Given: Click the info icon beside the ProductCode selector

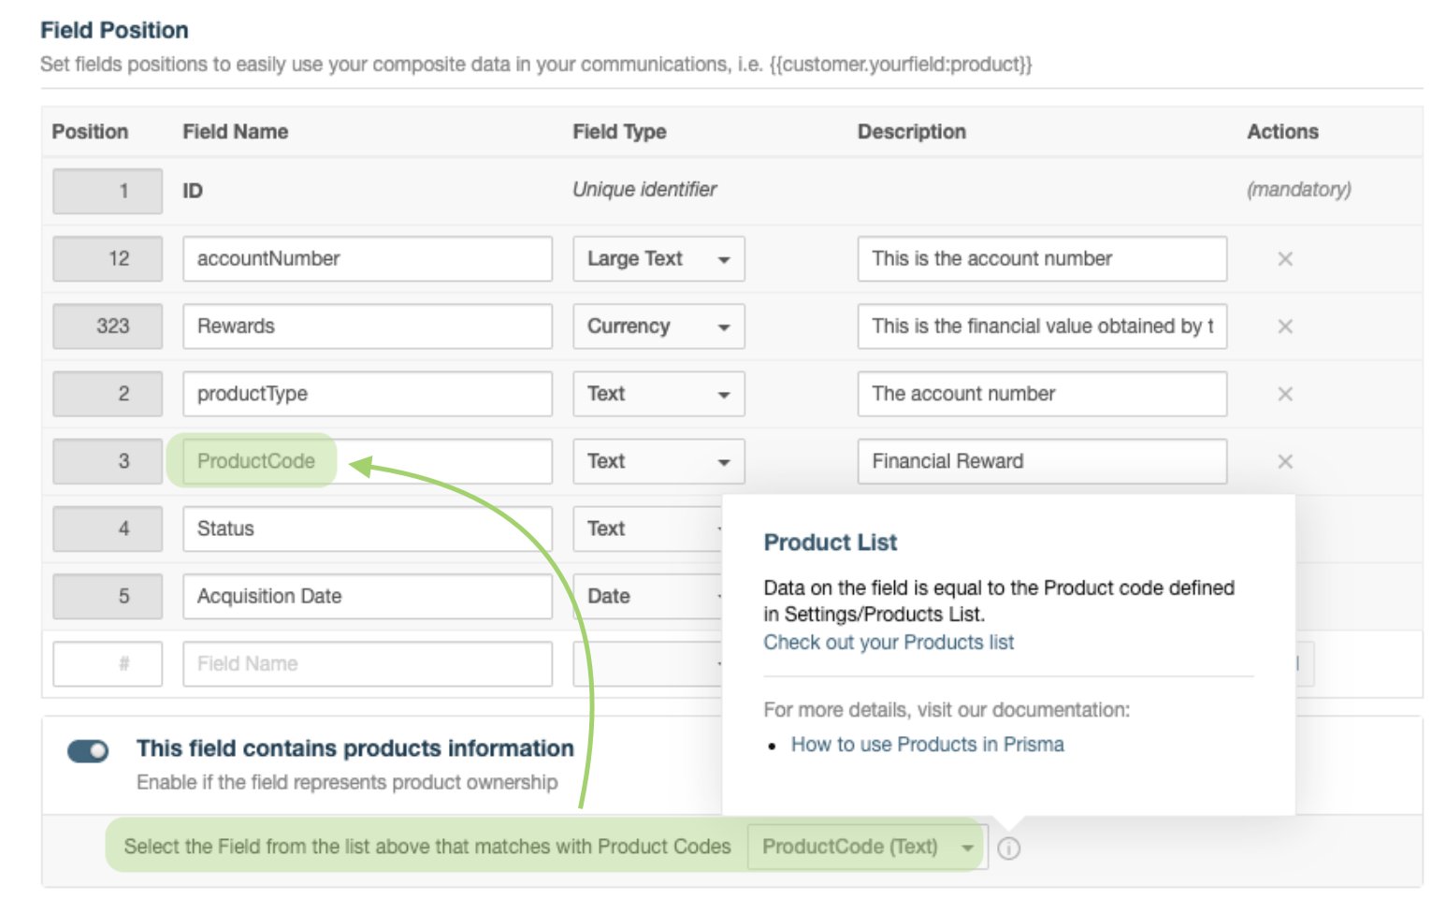Looking at the screenshot, I should point(1008,848).
